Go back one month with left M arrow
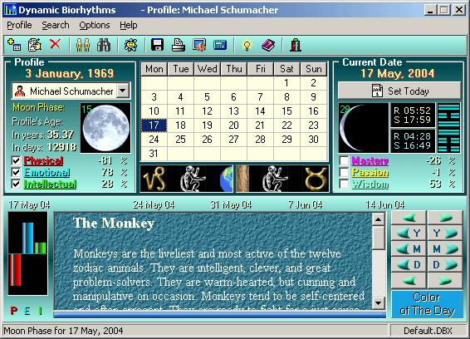This screenshot has height=339, width=470. (409, 248)
